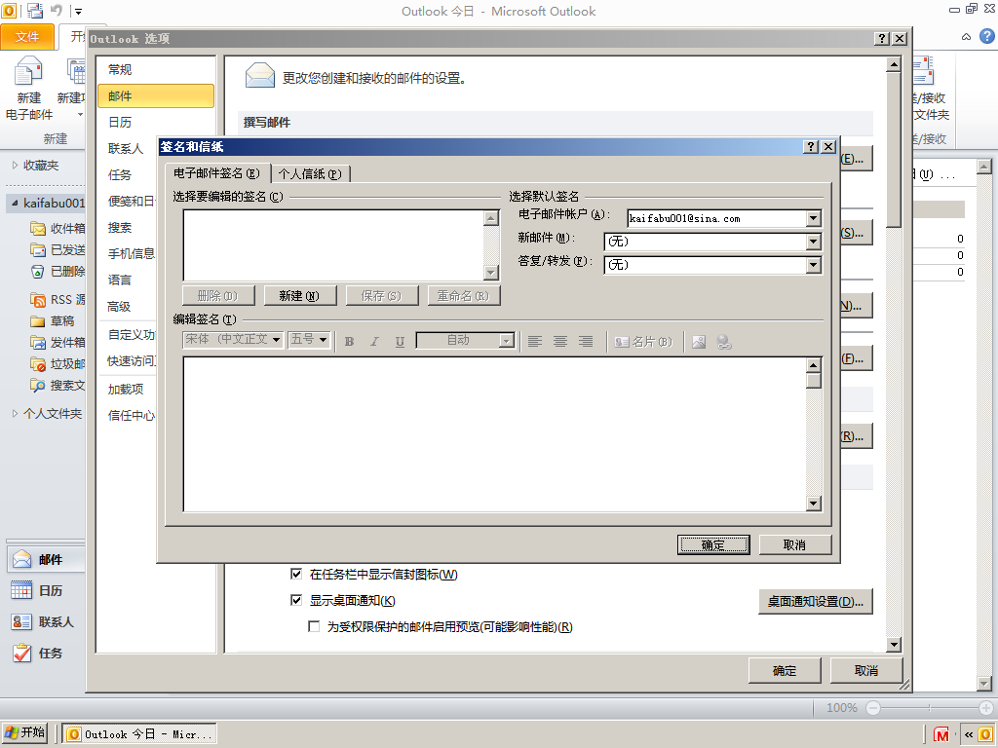This screenshot has height=748, width=998.
Task: Select 加载项 in Outlook options list
Action: pos(126,389)
